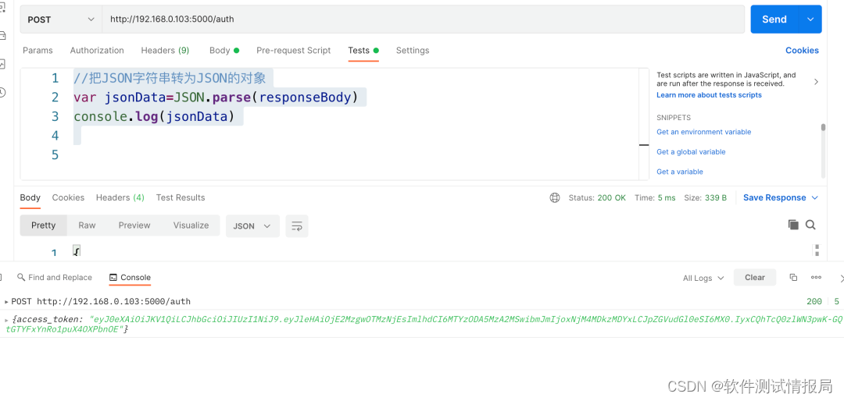Click the request URL input field
The image size is (844, 401).
pos(424,20)
